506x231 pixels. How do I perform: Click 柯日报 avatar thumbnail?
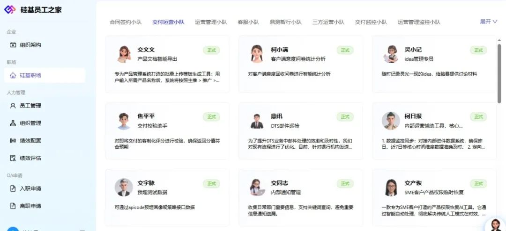pos(391,121)
